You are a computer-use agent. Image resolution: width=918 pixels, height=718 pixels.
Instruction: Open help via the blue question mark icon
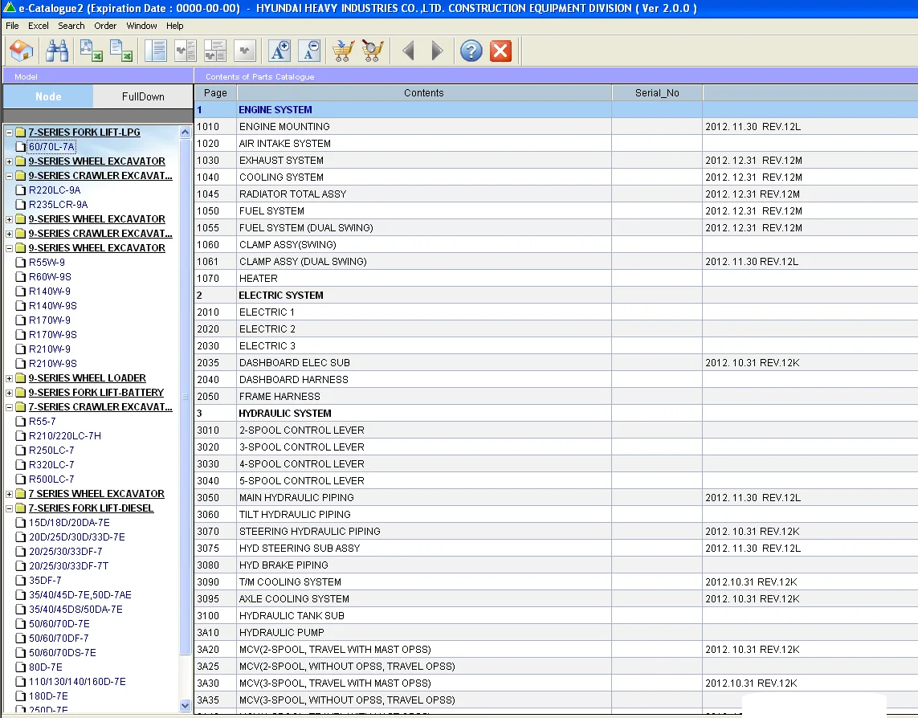(x=471, y=51)
